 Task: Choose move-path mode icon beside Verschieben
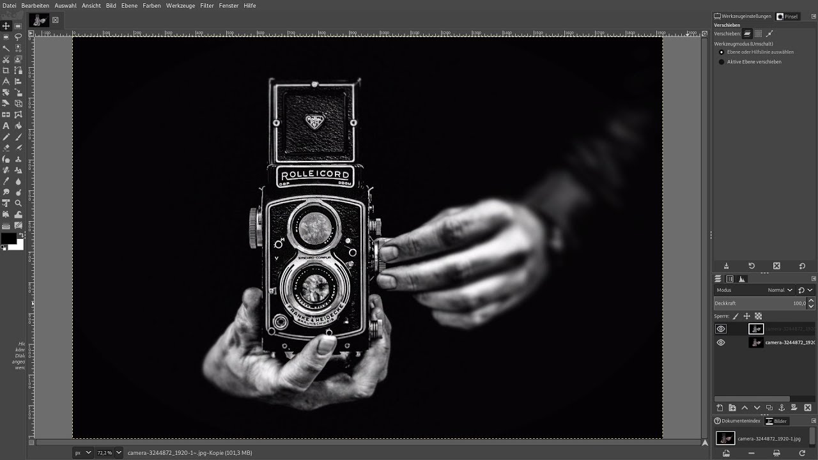[x=769, y=33]
